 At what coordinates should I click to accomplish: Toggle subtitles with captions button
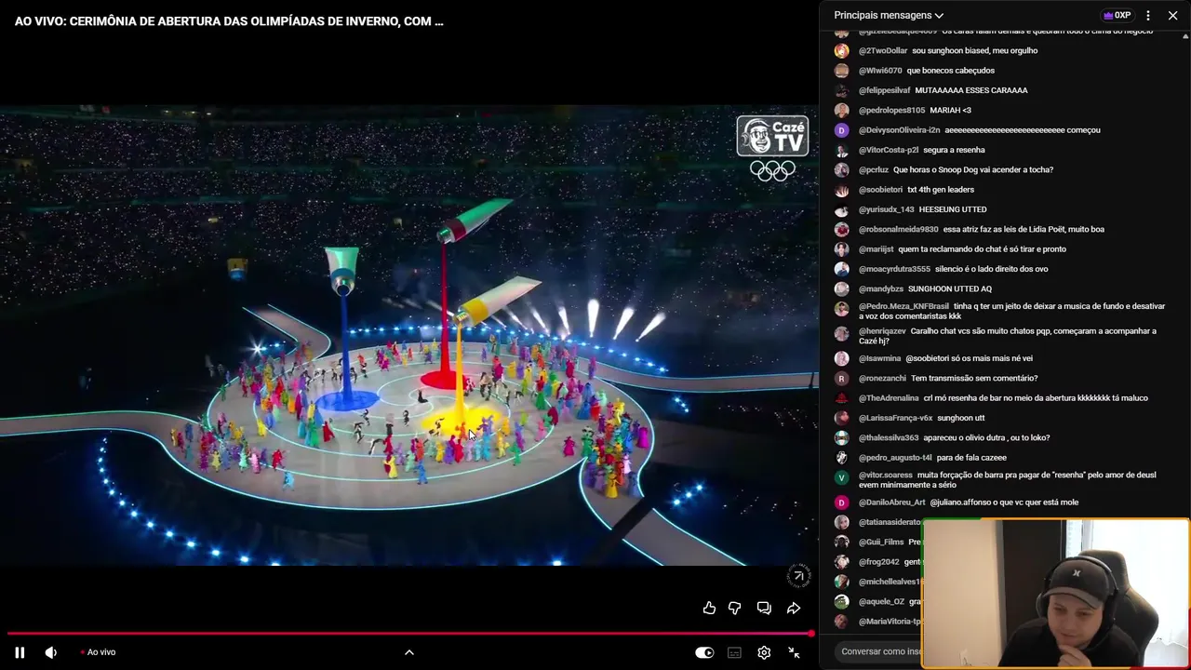coord(734,652)
